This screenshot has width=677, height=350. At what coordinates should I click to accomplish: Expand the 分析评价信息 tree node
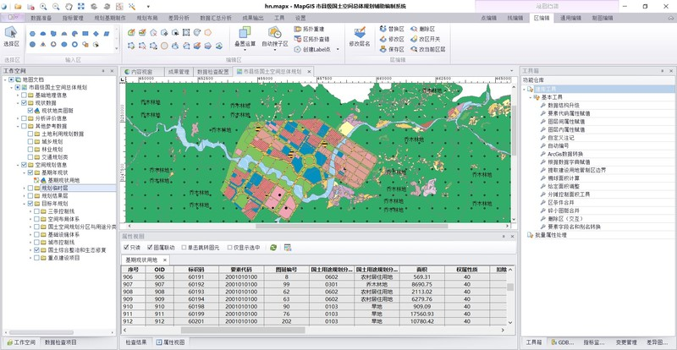pos(18,118)
